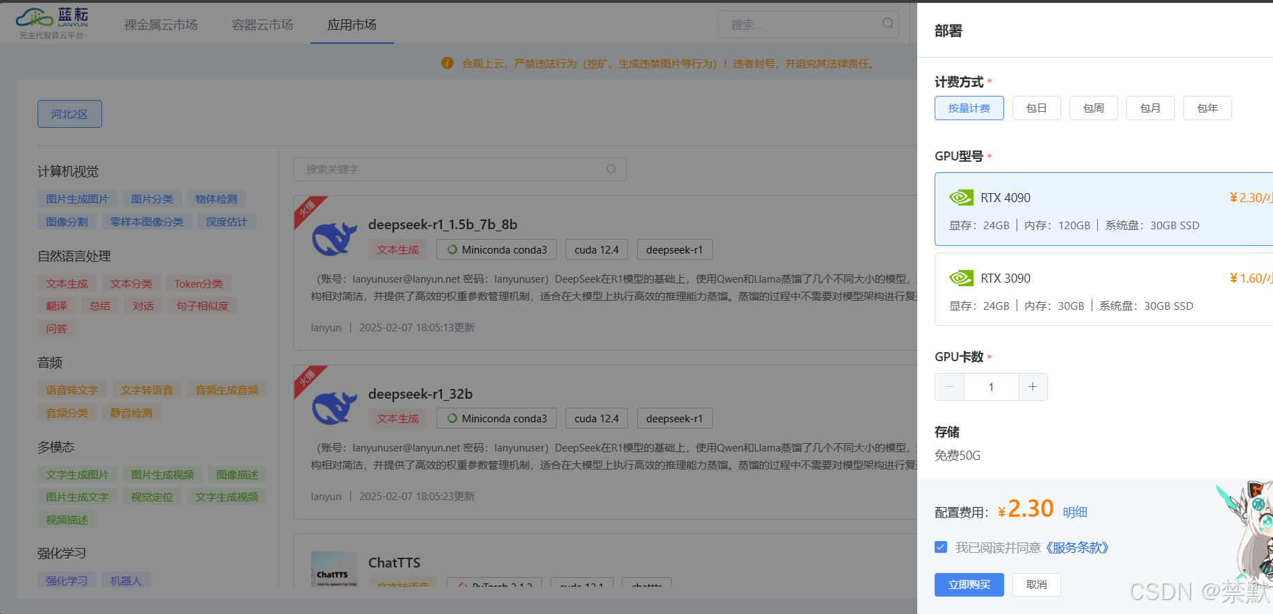The image size is (1273, 614).
Task: Switch to the 容器云市场 tab
Action: [263, 25]
